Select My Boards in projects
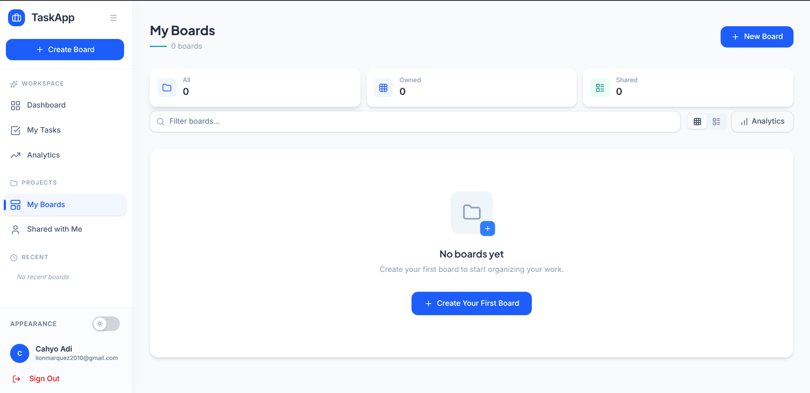Viewport: 810px width, 393px height. tap(65, 205)
